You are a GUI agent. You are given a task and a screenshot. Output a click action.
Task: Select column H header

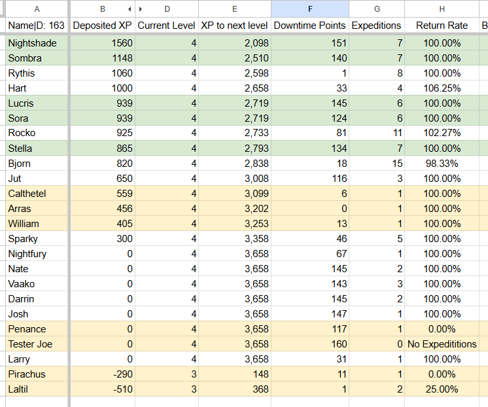(x=442, y=9)
